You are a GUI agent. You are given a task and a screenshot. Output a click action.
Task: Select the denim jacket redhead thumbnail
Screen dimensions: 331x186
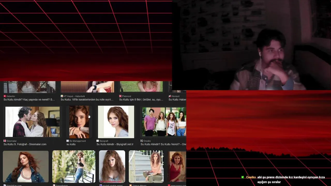pyautogui.click(x=26, y=167)
